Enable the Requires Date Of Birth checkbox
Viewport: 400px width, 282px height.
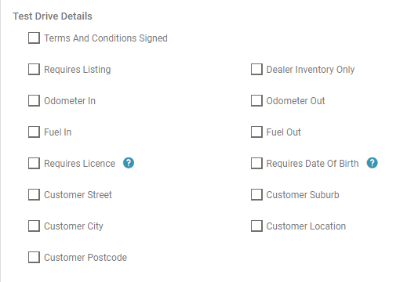pyautogui.click(x=256, y=163)
